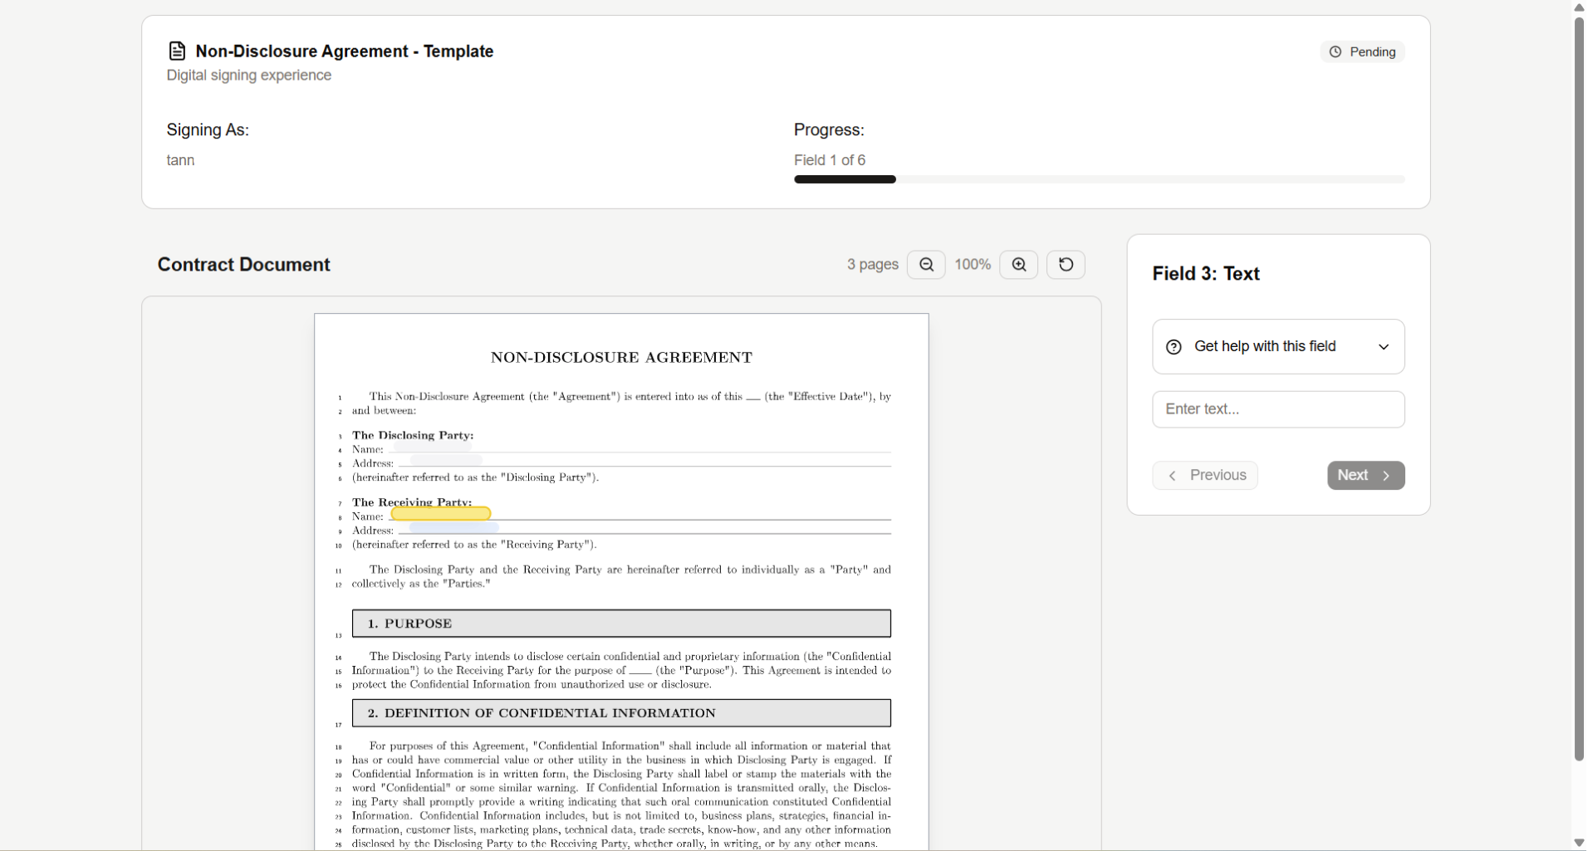Select the Disclosing Party Address field
This screenshot has width=1588, height=851.
[x=446, y=460]
